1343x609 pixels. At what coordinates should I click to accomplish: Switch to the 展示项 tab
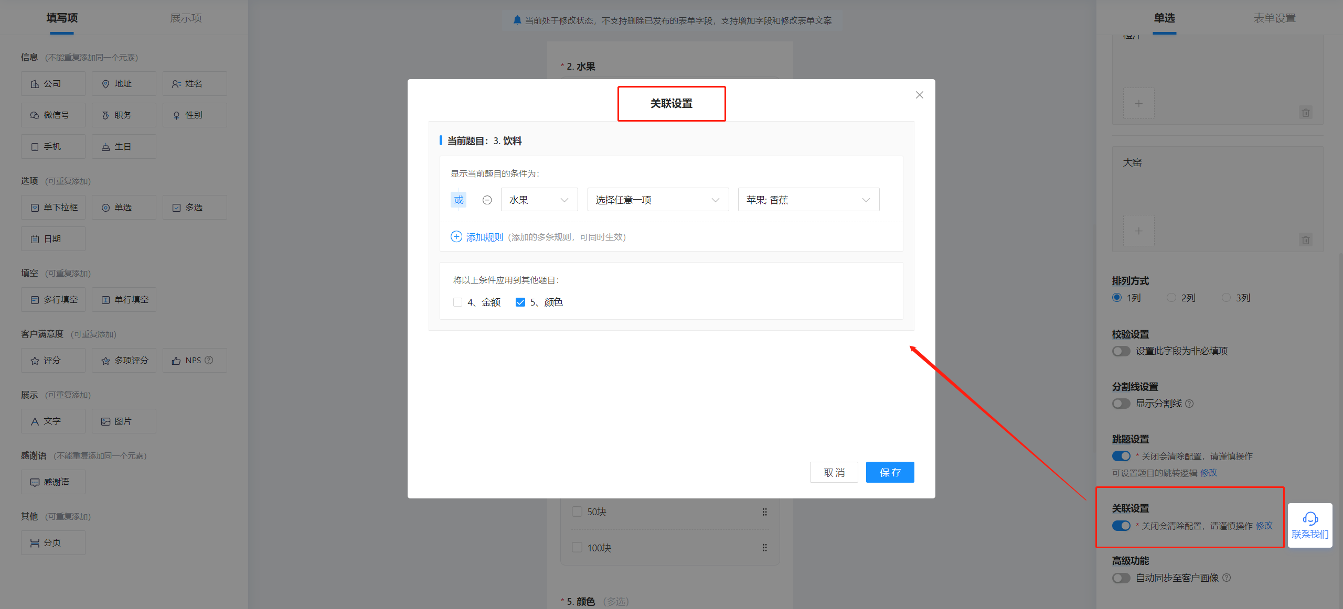(186, 18)
